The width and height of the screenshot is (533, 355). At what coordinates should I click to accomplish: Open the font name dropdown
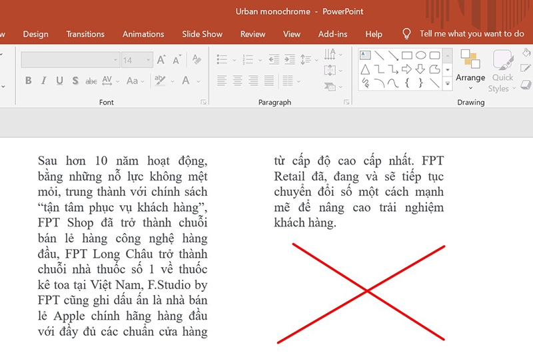115,60
